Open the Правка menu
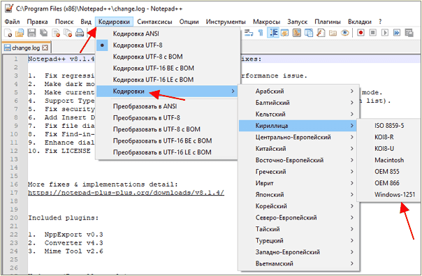The image size is (422, 276). point(38,22)
